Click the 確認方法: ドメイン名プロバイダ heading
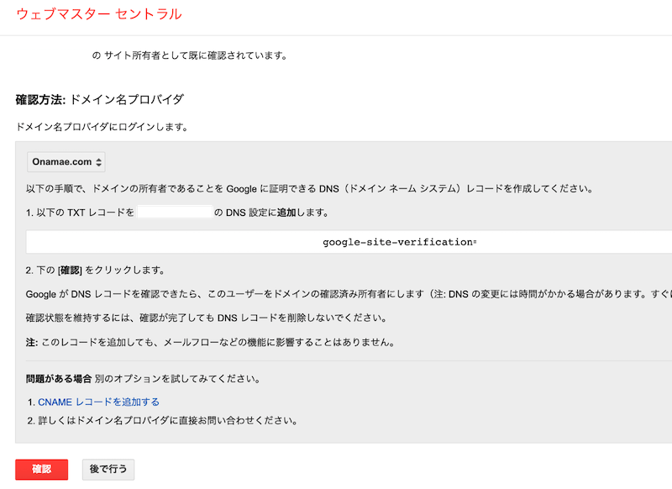This screenshot has height=489, width=672. pyautogui.click(x=99, y=99)
